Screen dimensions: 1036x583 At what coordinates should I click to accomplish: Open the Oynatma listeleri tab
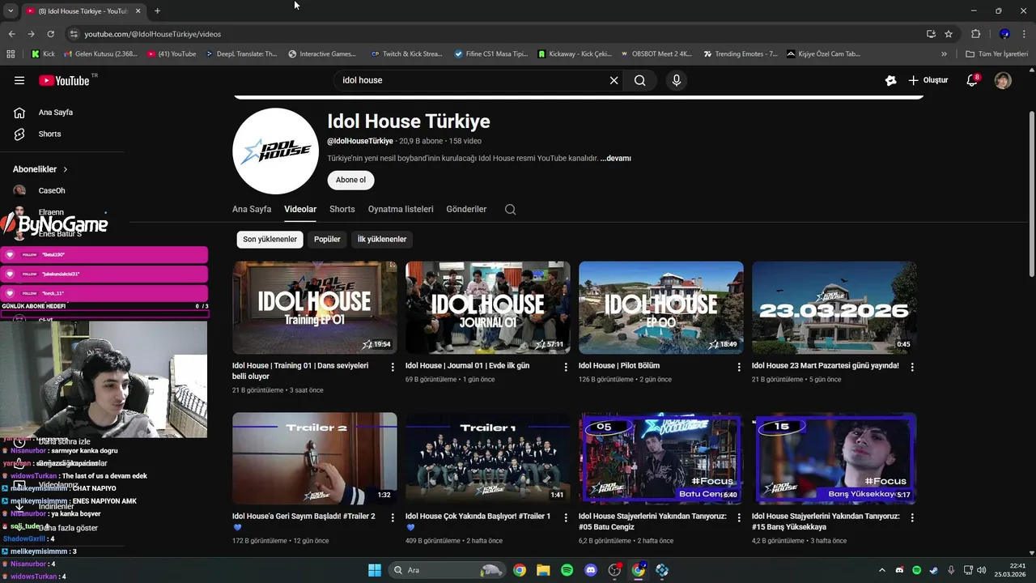click(x=401, y=209)
